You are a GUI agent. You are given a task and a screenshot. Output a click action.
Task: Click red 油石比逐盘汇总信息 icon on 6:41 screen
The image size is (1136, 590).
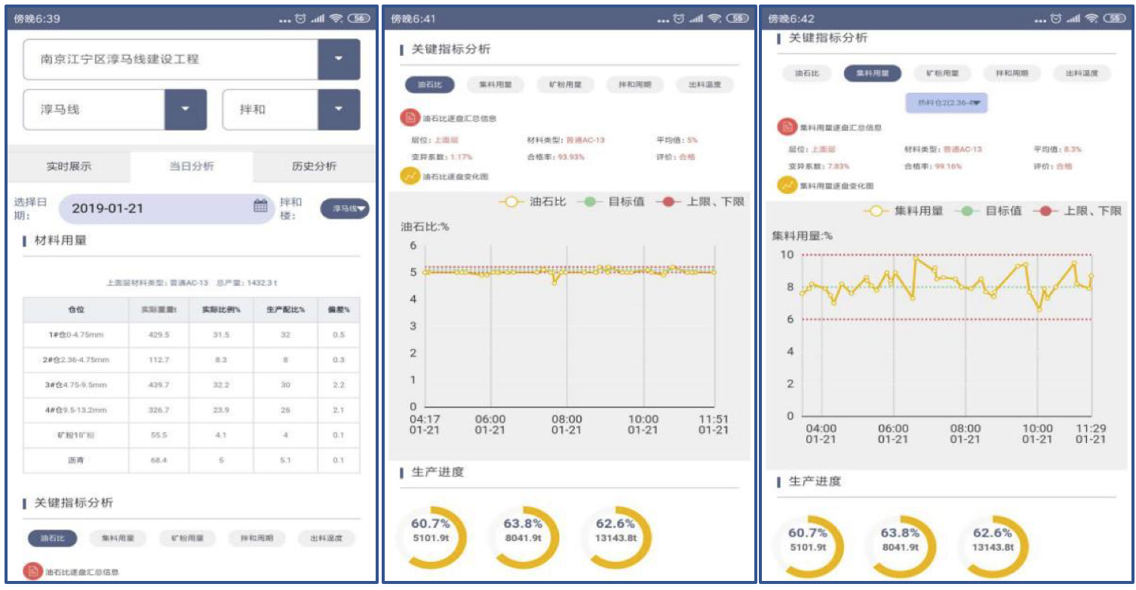click(410, 118)
